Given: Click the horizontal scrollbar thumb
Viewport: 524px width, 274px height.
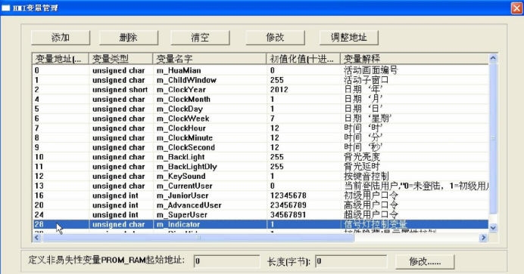Looking at the screenshot, I should [x=198, y=238].
